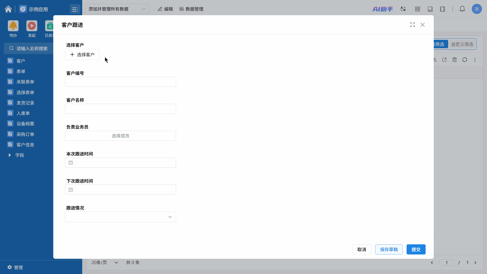Toggle the sidebar collapse menu icon
The width and height of the screenshot is (487, 274).
click(75, 9)
